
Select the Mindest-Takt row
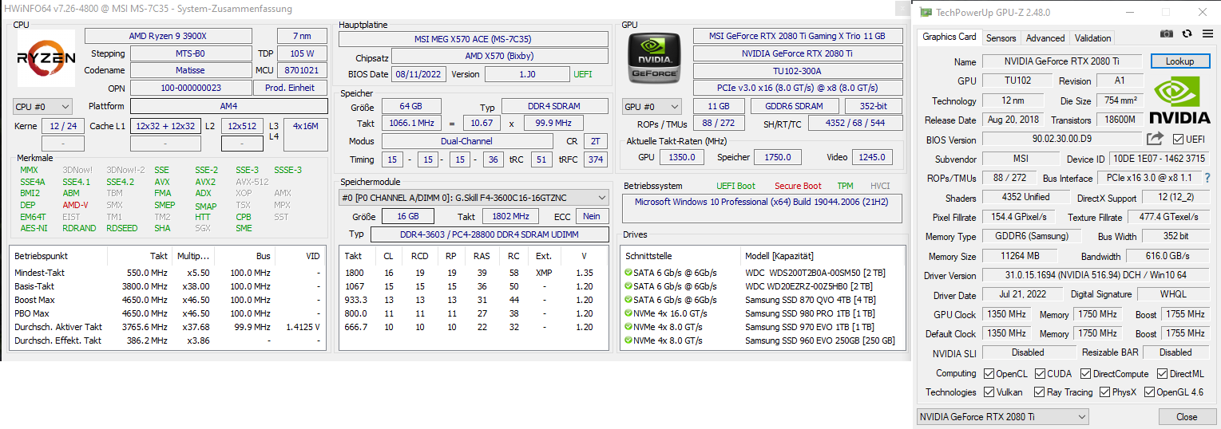point(168,273)
